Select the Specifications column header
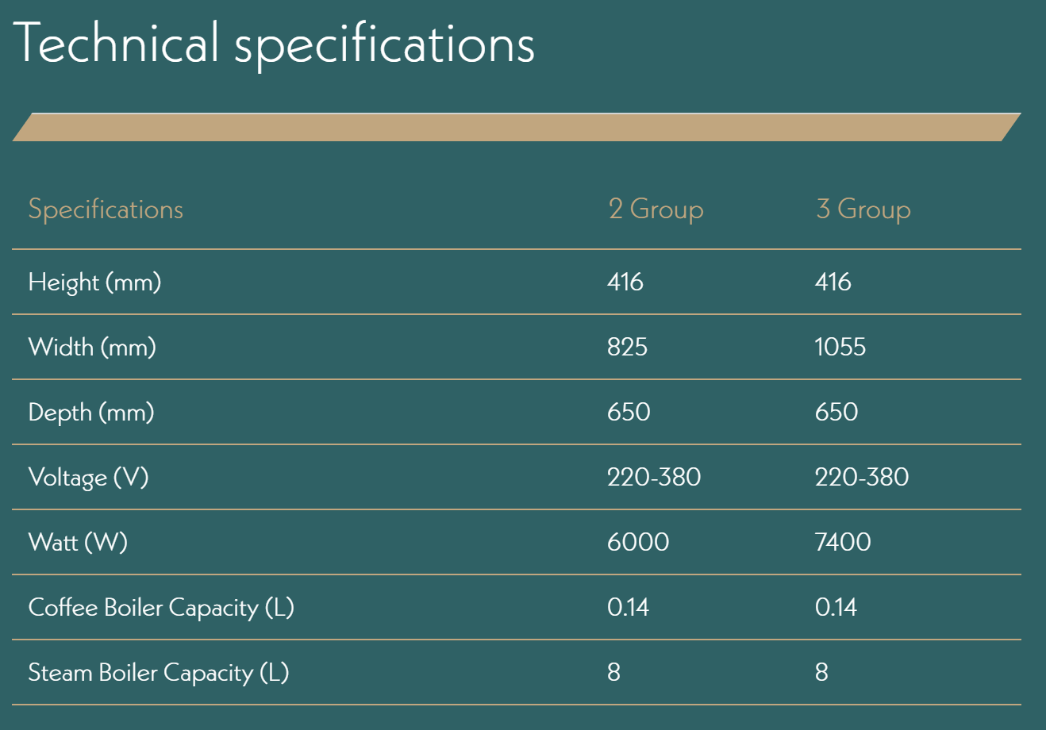Image resolution: width=1046 pixels, height=730 pixels. pos(106,209)
